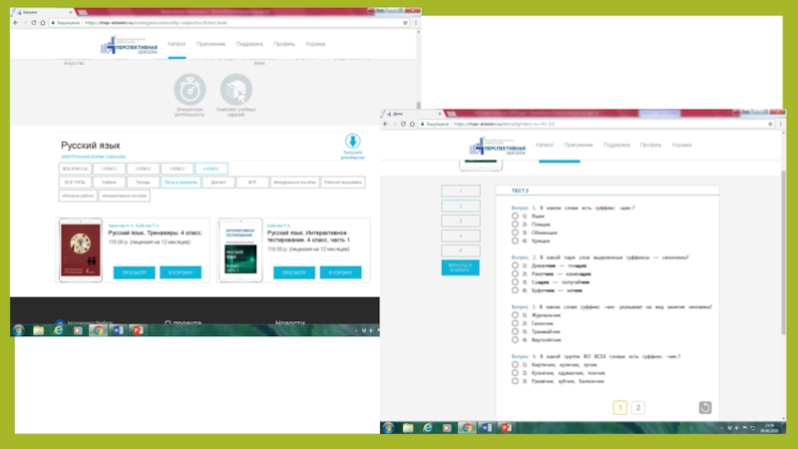Open Chrome icon on left taskbar
798x449 pixels.
click(98, 330)
